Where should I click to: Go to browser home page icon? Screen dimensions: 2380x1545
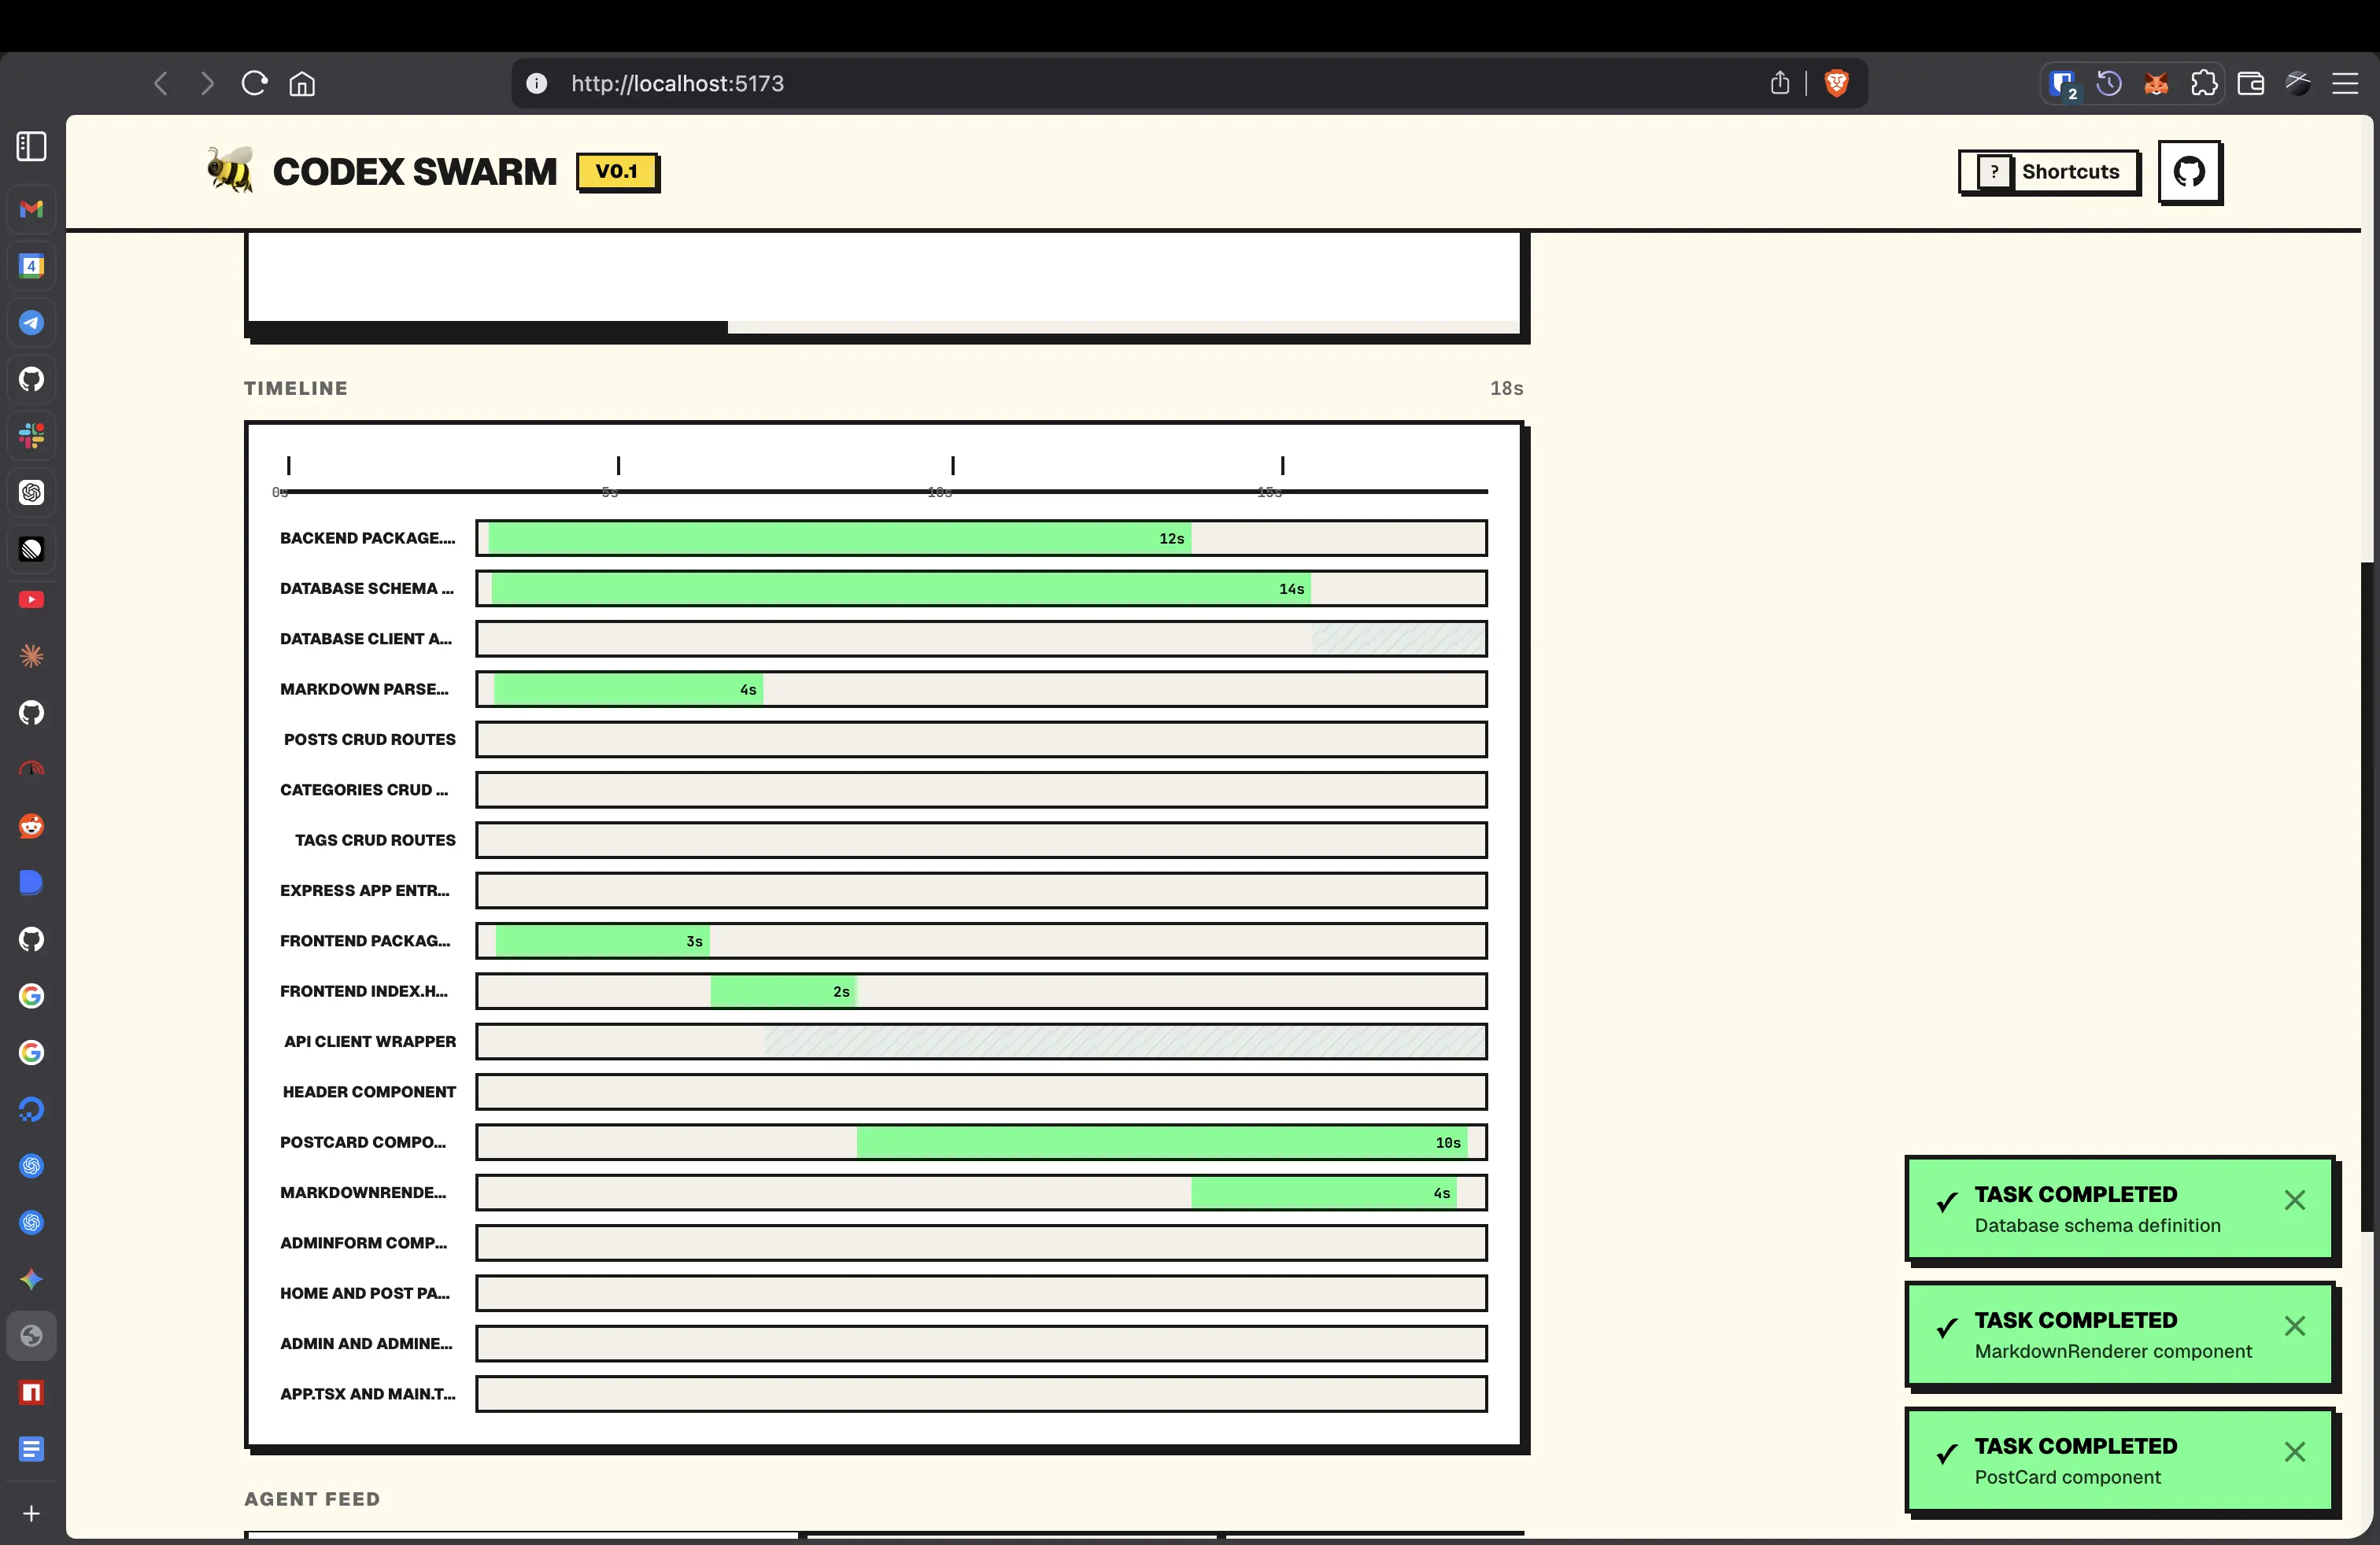click(x=302, y=84)
